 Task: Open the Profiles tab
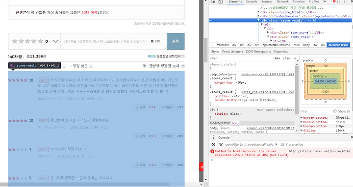pos(314,1)
